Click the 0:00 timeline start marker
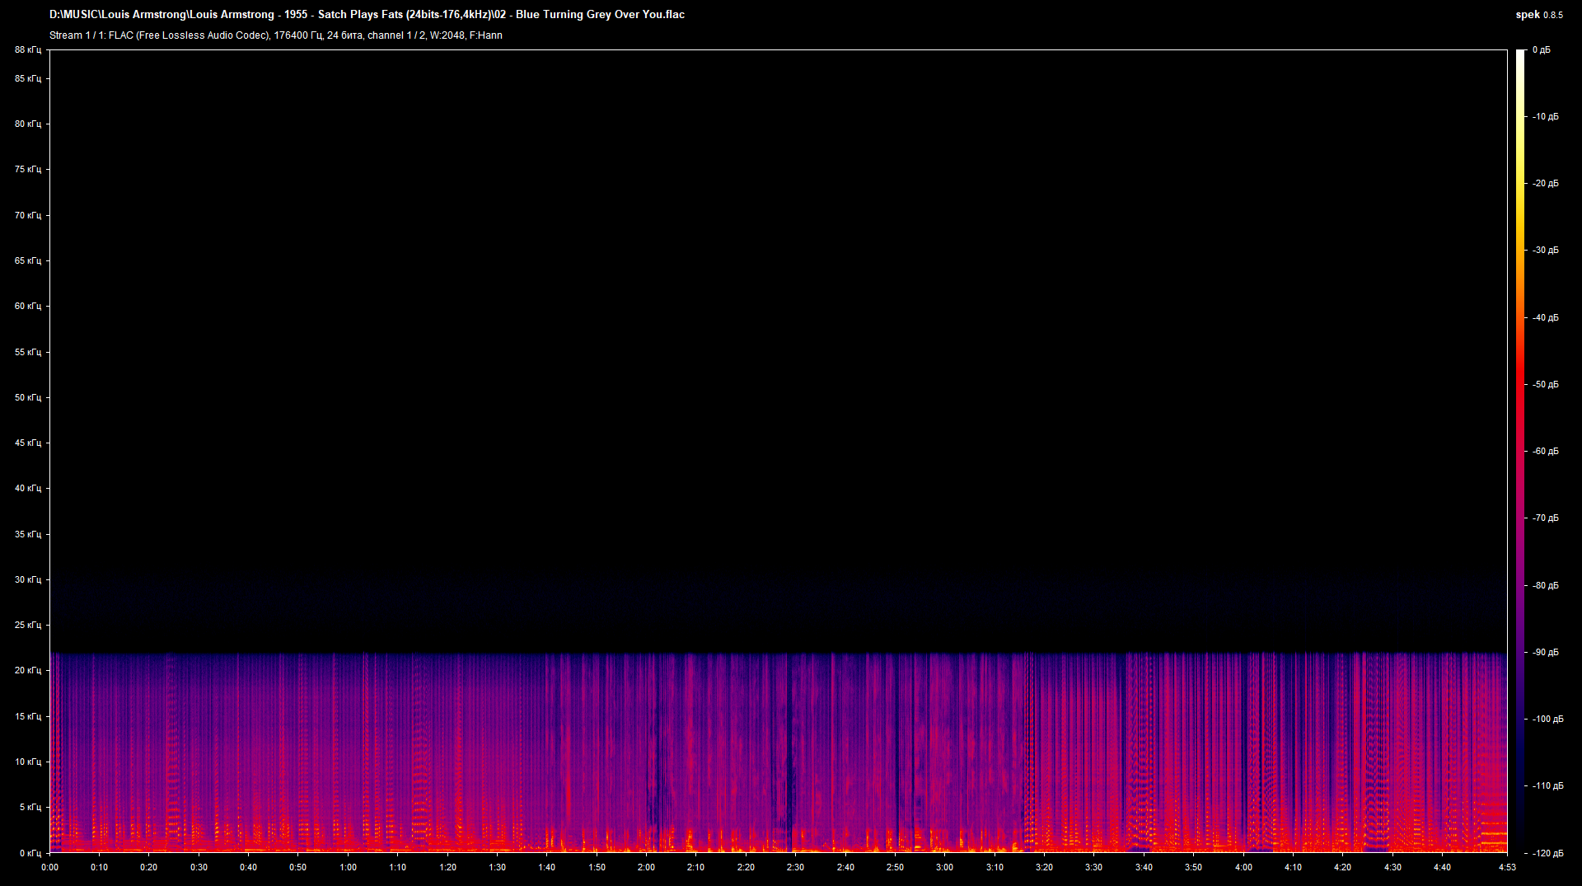This screenshot has height=886, width=1582. (x=49, y=867)
